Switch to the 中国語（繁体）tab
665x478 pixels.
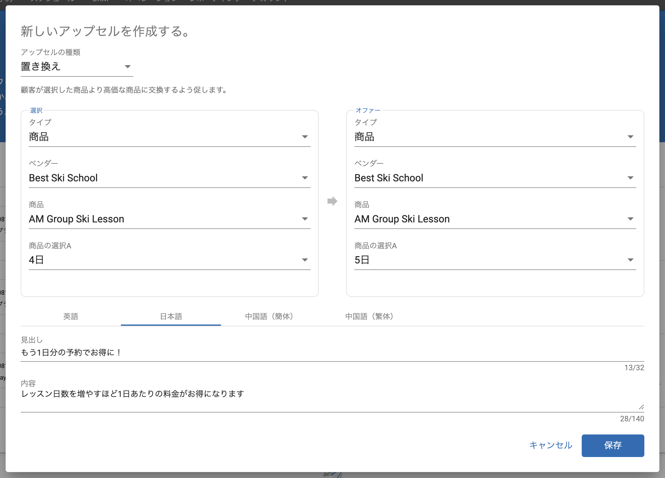[x=369, y=316]
